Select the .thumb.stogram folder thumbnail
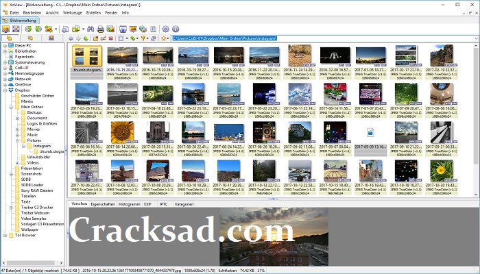This screenshot has height=274, width=480. (87, 55)
